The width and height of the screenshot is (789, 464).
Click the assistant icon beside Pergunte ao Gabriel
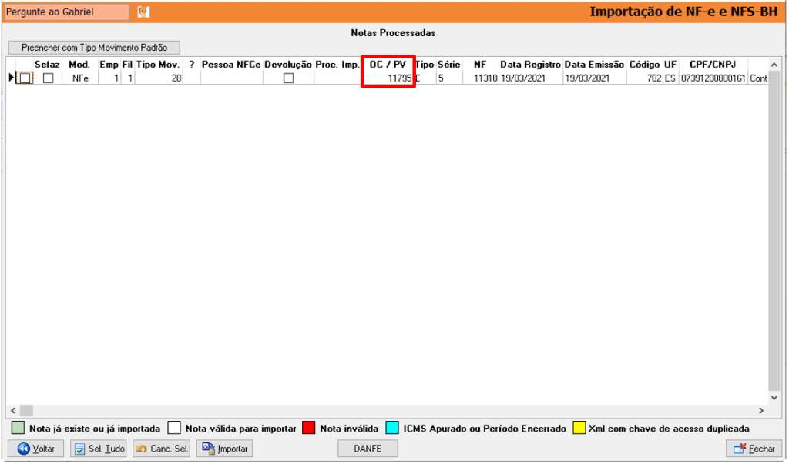tap(143, 12)
